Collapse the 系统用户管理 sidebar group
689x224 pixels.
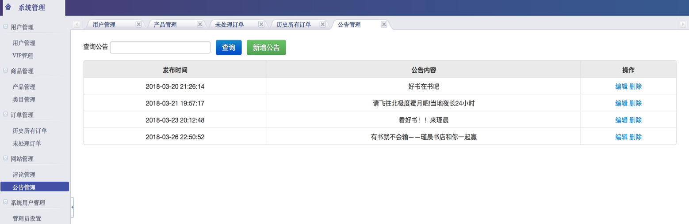(x=5, y=202)
